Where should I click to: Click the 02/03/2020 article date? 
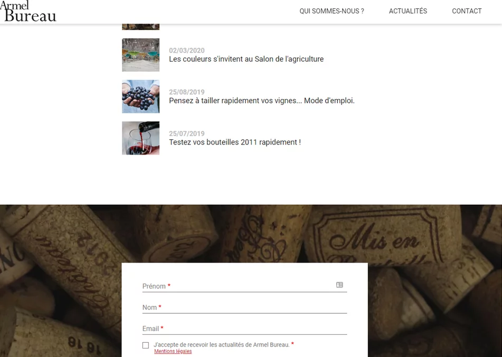(x=186, y=51)
